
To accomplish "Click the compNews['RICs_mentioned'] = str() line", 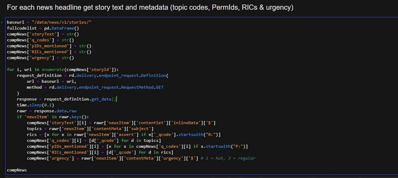I will 49,52.
